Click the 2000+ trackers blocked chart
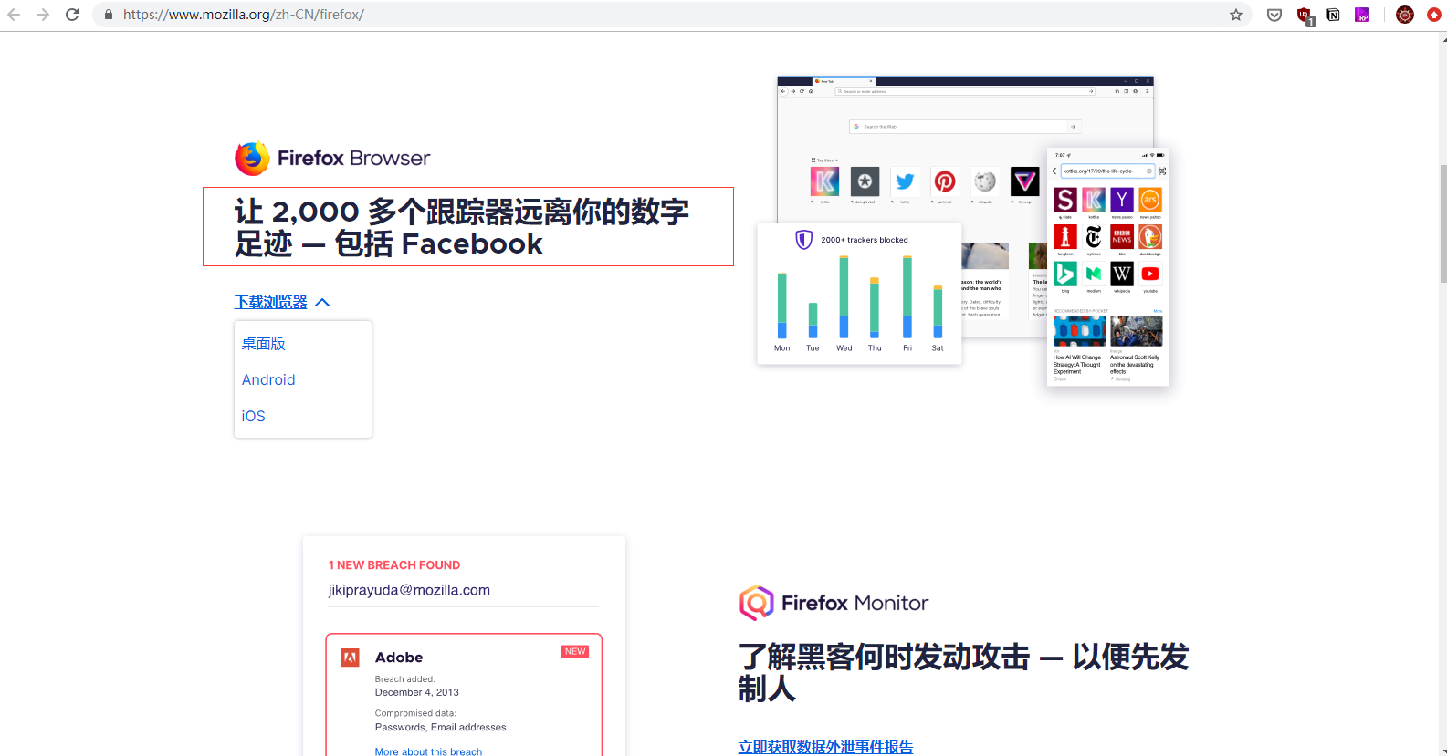 [x=859, y=294]
